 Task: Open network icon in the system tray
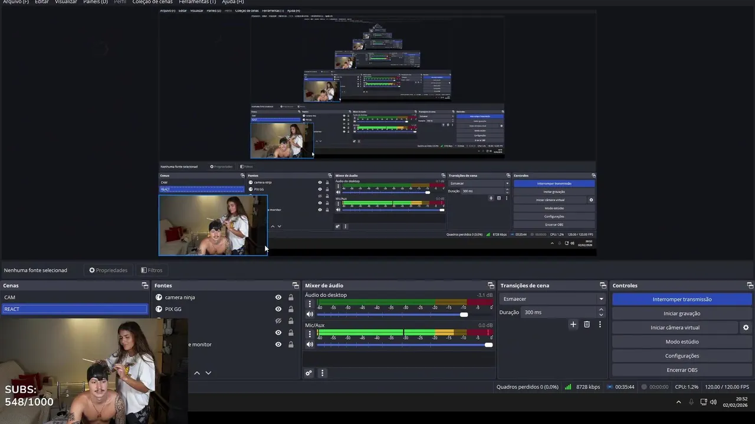pyautogui.click(x=704, y=402)
